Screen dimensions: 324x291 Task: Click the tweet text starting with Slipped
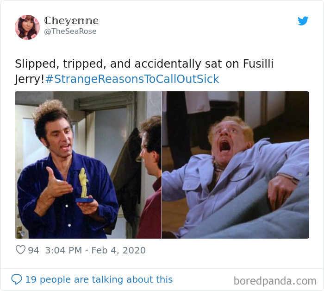(x=144, y=71)
